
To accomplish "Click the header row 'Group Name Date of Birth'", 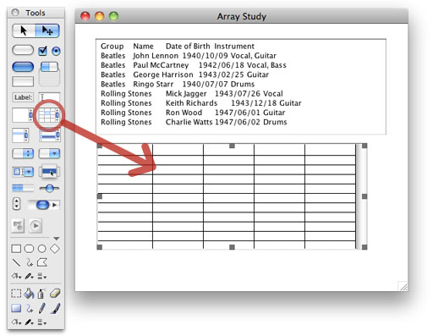I will 178,46.
